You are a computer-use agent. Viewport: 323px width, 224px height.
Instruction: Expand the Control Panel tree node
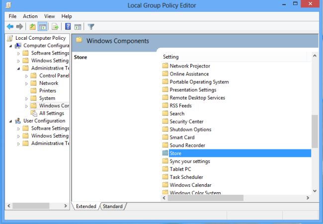click(x=26, y=76)
